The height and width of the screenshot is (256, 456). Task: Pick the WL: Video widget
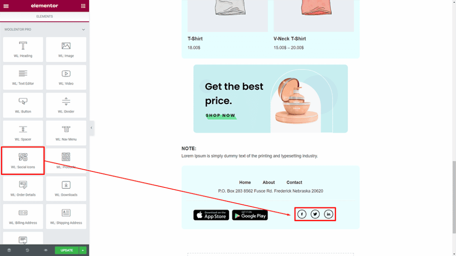pos(66,77)
